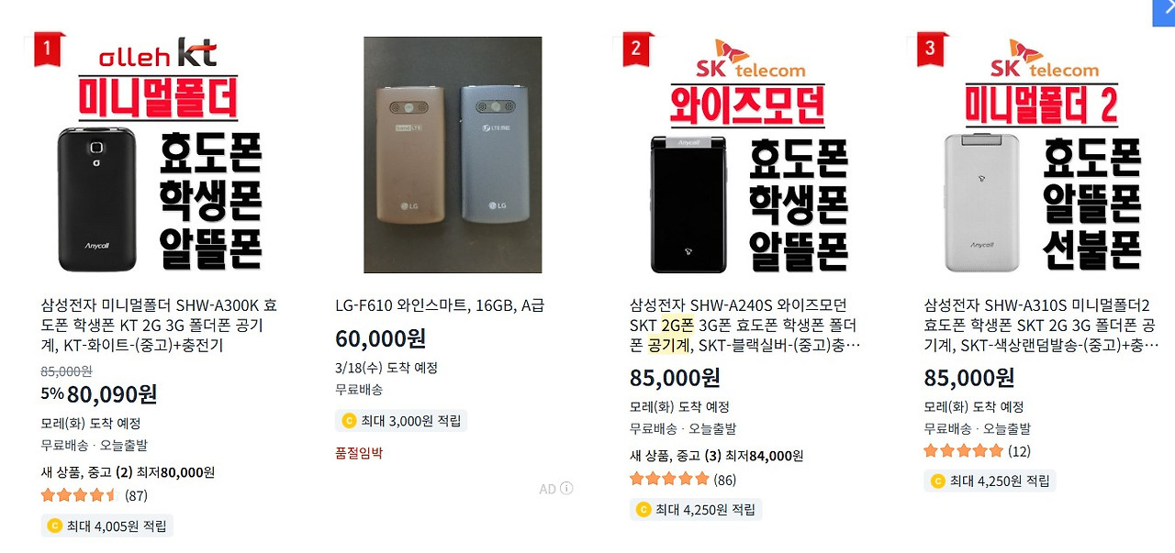The height and width of the screenshot is (553, 1175).
Task: Open the 삼성전자 SHW-A240S 와이즈모던 title link
Action: tap(745, 326)
